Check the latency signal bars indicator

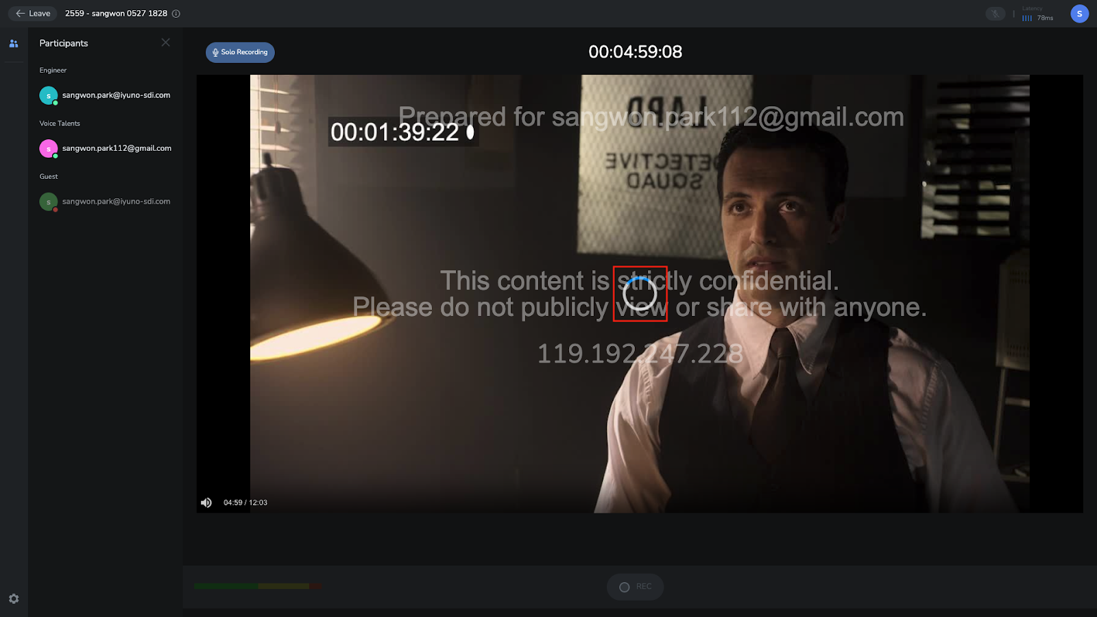click(1027, 19)
